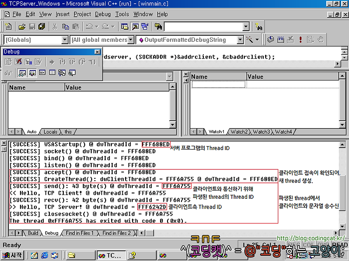Open the Variables context dropdown arrow
This screenshot has height=261, width=349.
[169, 77]
